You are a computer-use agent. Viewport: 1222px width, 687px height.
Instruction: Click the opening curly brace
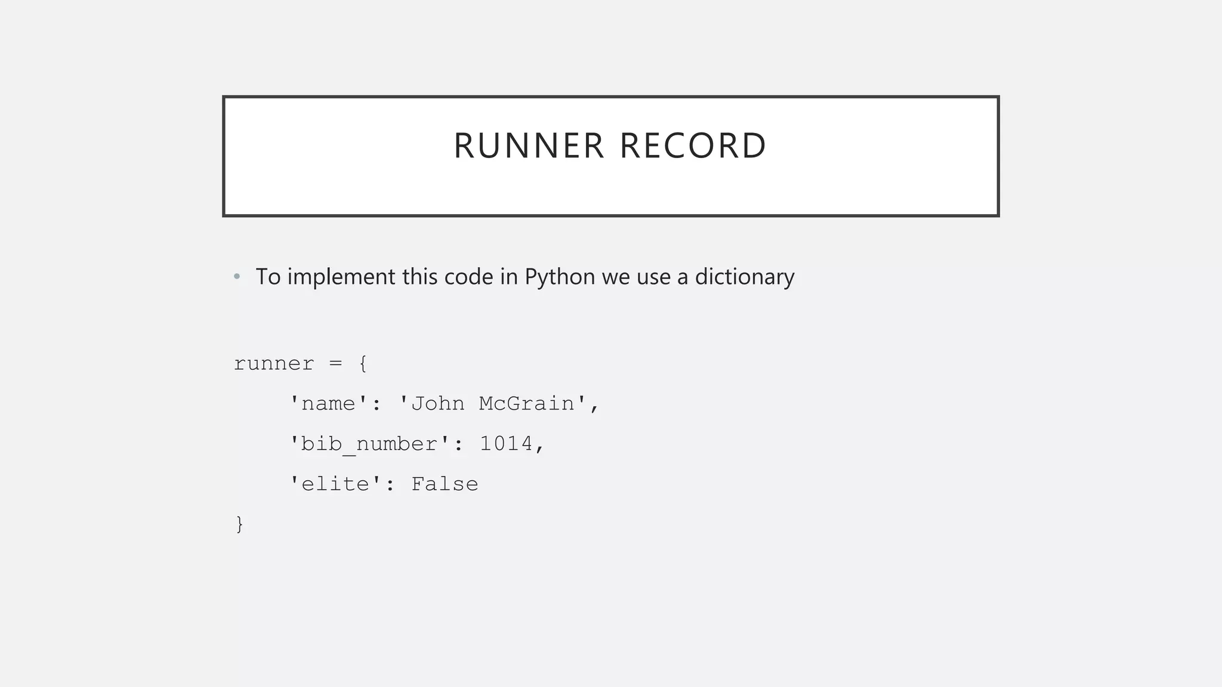pyautogui.click(x=363, y=364)
